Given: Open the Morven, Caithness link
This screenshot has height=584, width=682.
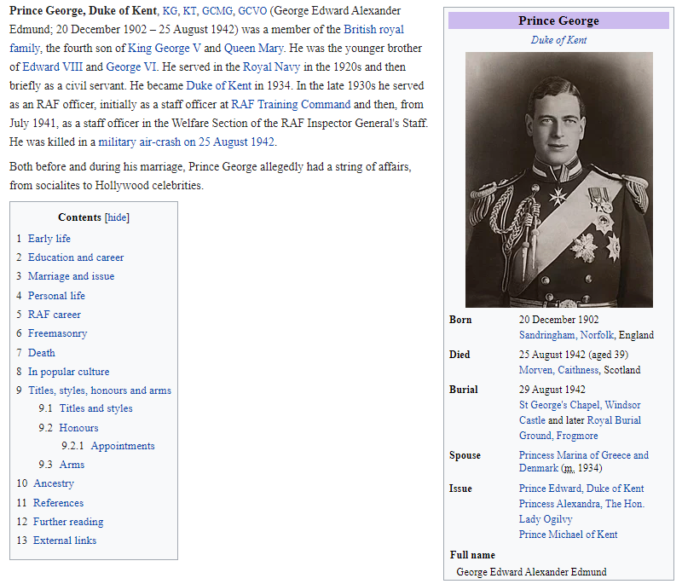Looking at the screenshot, I should coord(558,370).
